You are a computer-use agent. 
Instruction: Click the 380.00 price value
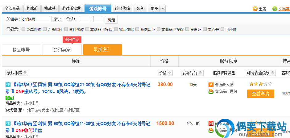coord(165,85)
